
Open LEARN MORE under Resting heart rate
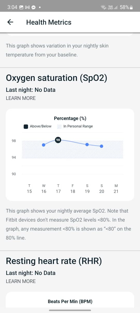tap(21, 281)
